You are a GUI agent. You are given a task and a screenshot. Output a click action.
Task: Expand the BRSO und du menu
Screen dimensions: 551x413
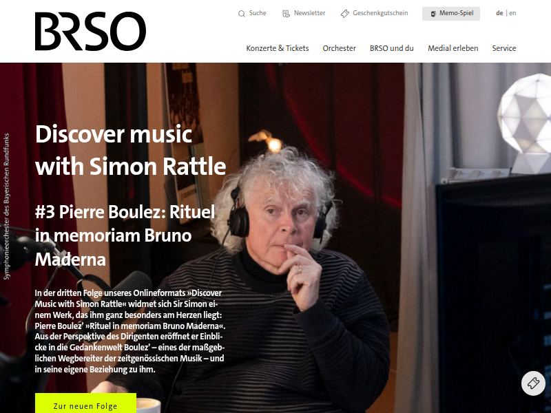391,48
